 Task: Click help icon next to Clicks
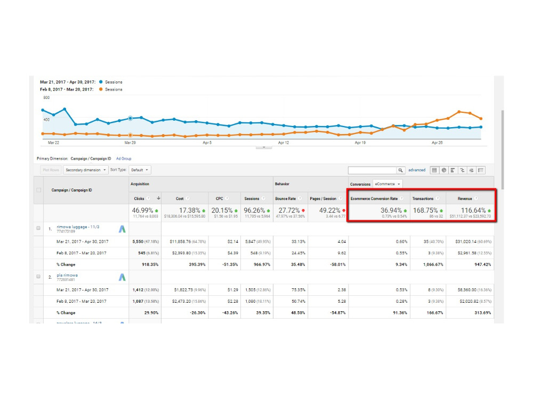(x=149, y=198)
